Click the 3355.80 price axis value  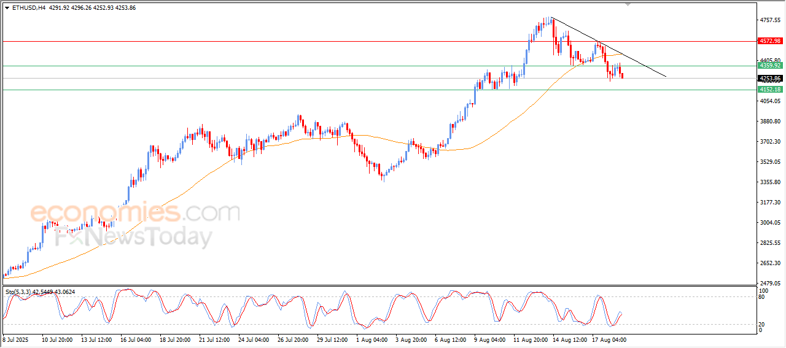point(770,182)
